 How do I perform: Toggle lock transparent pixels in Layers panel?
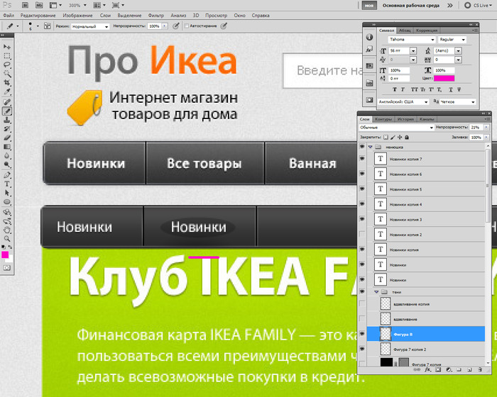386,137
